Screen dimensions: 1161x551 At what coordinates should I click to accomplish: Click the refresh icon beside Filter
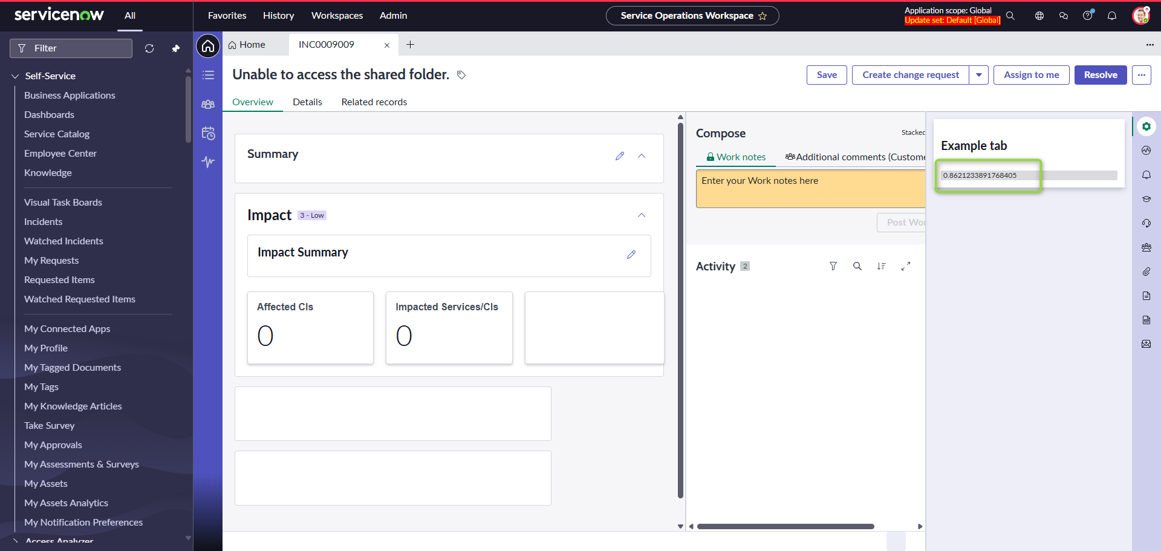149,48
